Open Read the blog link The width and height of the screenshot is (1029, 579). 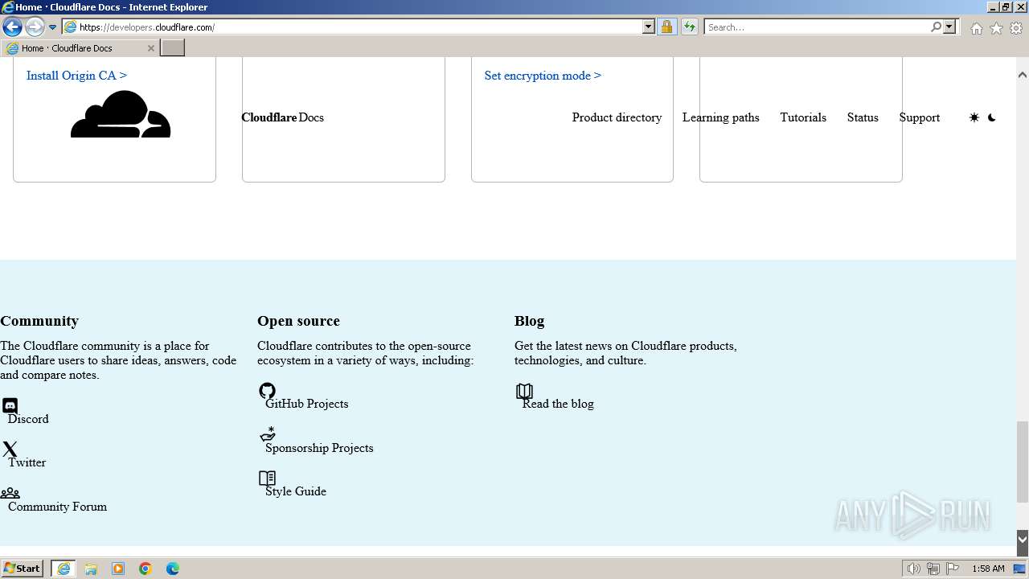pyautogui.click(x=558, y=404)
